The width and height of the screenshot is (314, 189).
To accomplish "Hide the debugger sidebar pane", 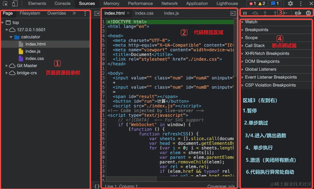I will (233, 13).
